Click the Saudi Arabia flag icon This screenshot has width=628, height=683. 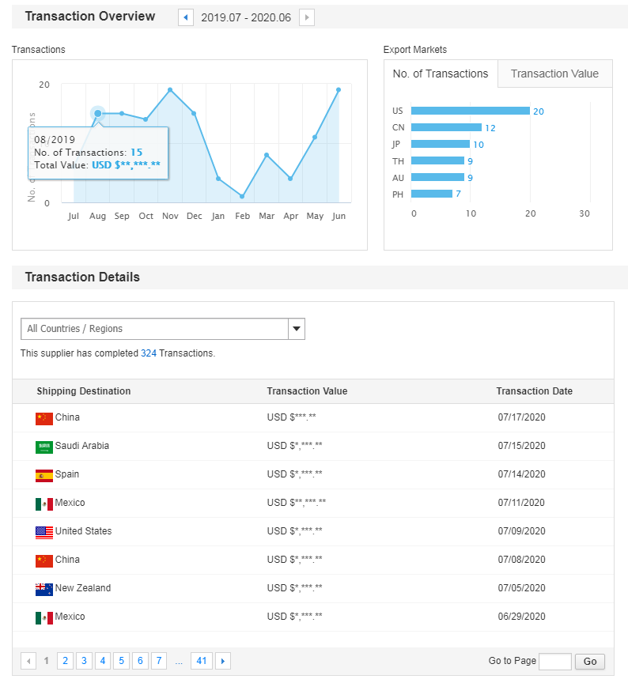(x=44, y=447)
